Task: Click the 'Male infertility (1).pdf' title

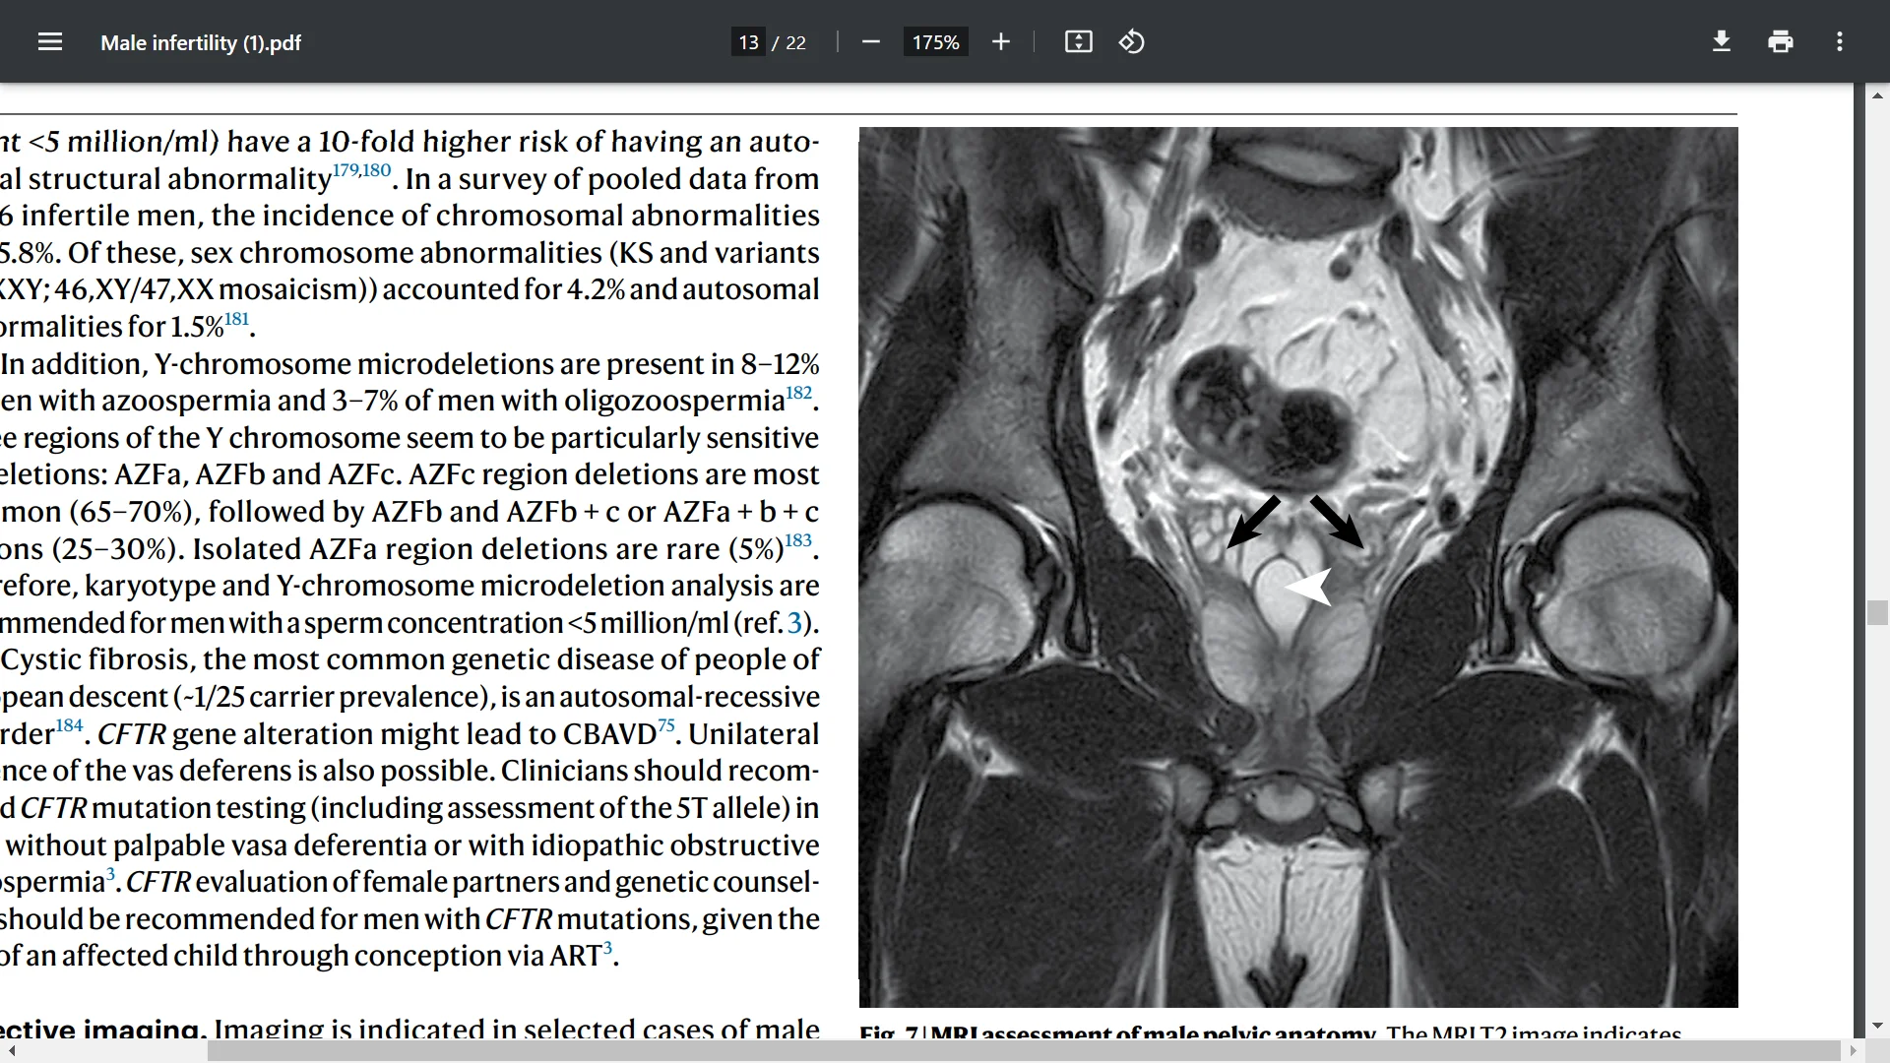Action: tap(201, 42)
